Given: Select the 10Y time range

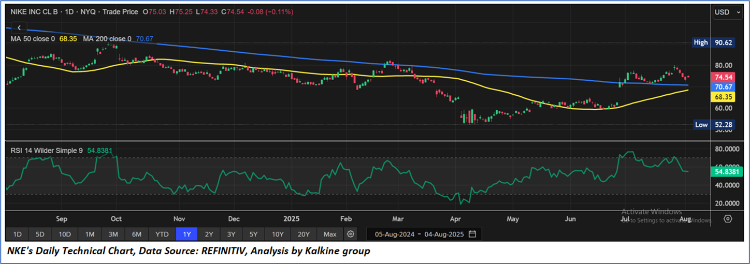Looking at the screenshot, I should click(278, 234).
